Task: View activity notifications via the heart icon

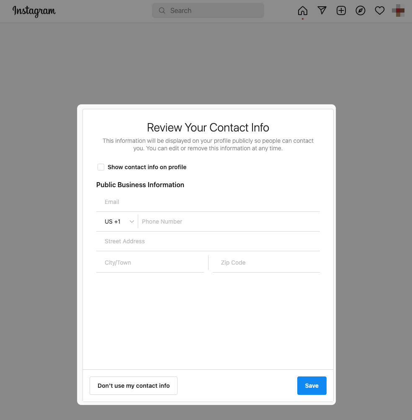Action: coord(379,10)
